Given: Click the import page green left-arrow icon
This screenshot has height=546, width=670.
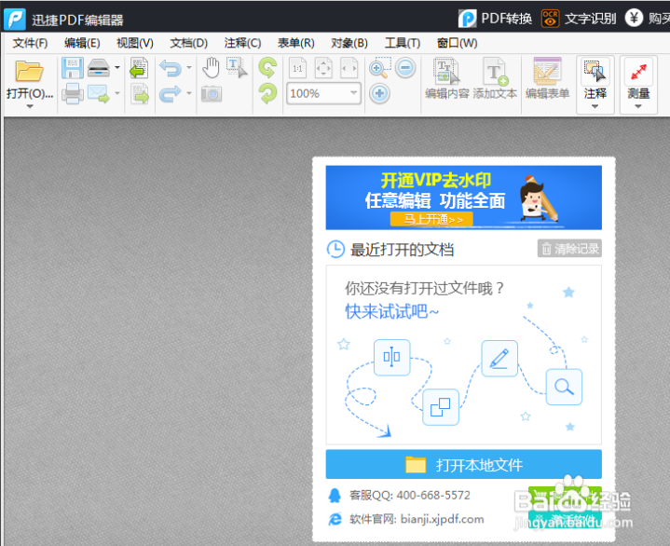Looking at the screenshot, I should (x=139, y=68).
